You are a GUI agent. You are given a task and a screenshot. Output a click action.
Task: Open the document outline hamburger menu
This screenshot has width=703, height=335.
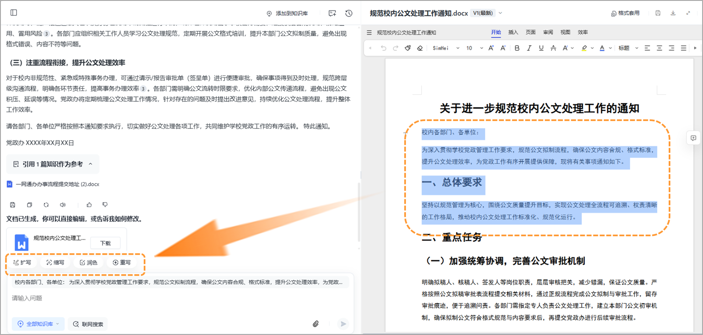[x=369, y=32]
